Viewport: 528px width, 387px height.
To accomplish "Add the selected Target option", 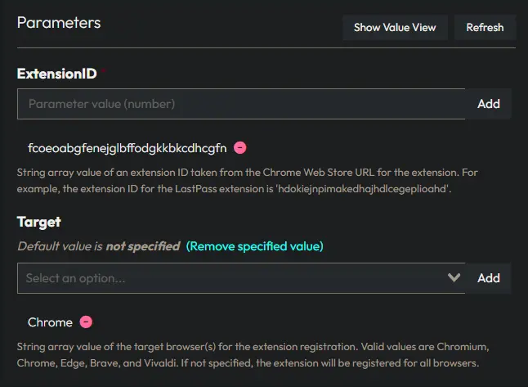I will 489,278.
